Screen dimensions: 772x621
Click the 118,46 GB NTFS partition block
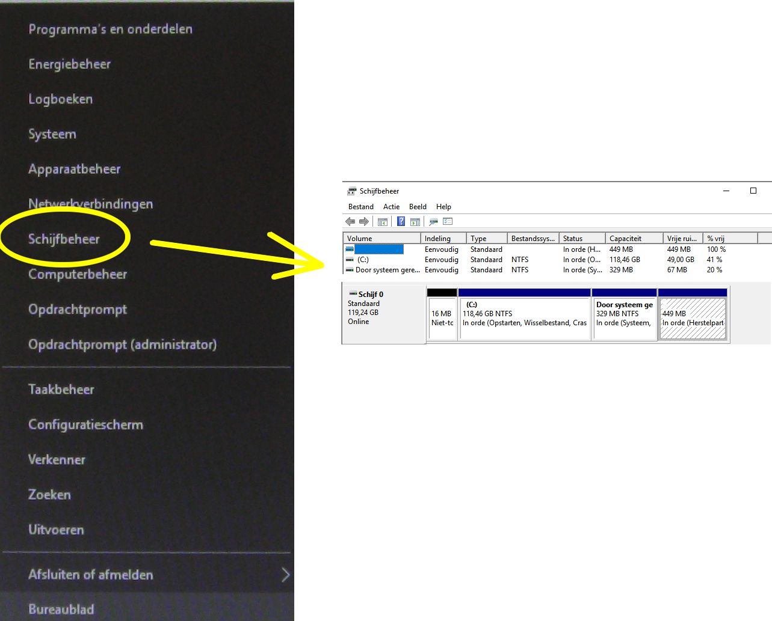coord(524,314)
